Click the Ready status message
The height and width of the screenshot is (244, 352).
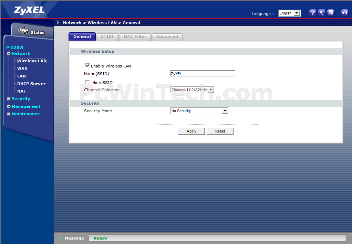(x=101, y=238)
